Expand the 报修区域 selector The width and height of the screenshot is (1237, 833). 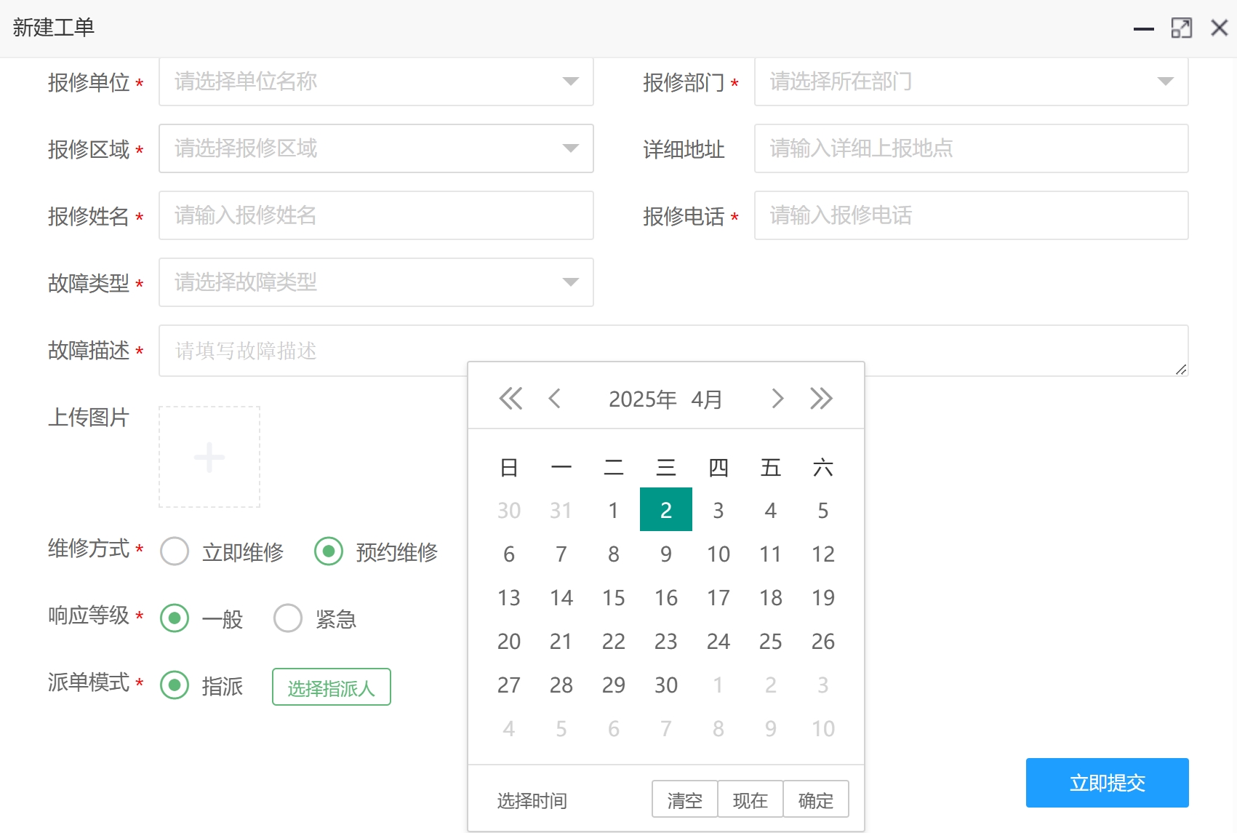(x=375, y=148)
